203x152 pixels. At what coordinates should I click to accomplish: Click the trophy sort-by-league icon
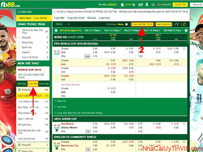click(x=177, y=24)
